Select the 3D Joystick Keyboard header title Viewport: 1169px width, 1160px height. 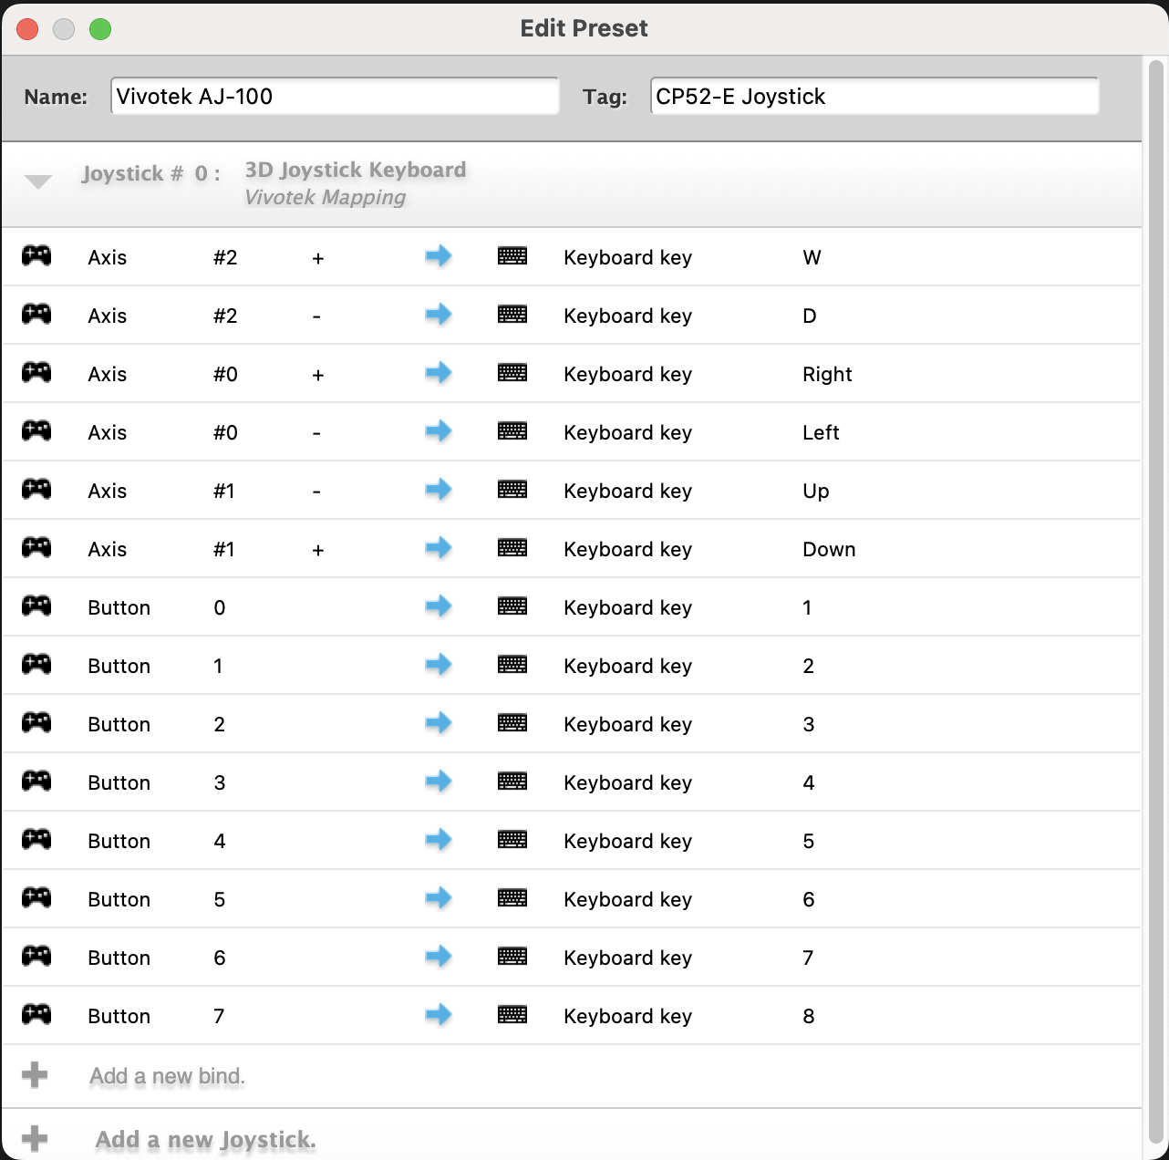356,171
